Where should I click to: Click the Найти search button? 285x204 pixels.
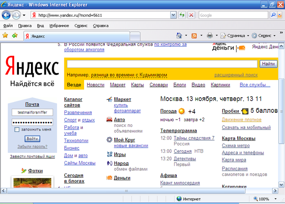[x=269, y=64]
